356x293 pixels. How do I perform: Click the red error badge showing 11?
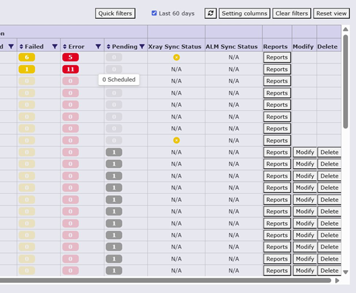(x=70, y=69)
